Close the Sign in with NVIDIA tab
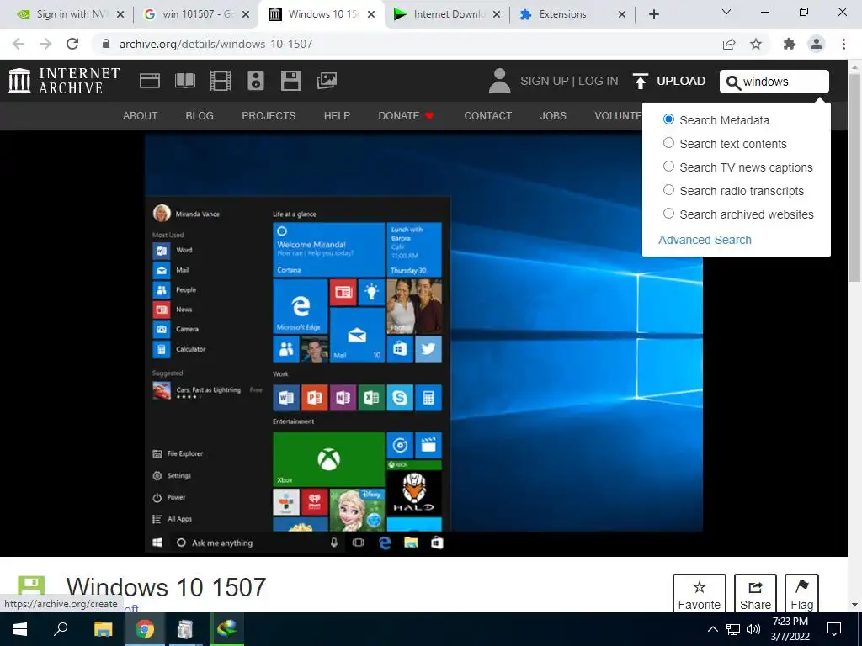 coord(120,14)
